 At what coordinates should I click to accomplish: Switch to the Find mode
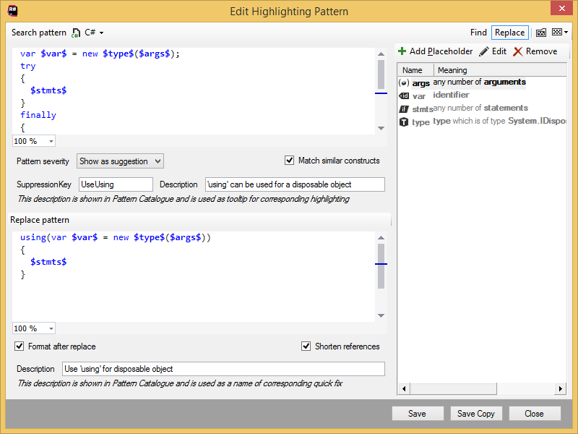[x=478, y=33]
